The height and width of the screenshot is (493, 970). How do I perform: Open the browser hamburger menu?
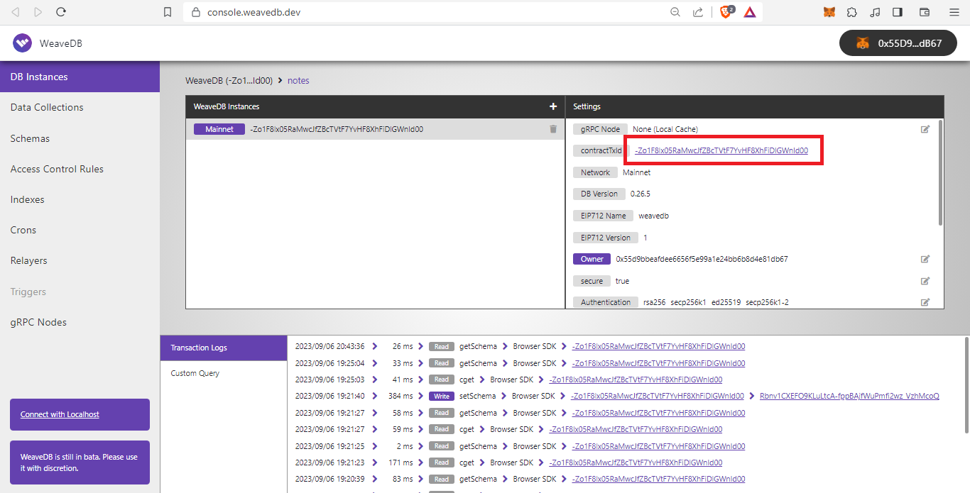coord(954,12)
